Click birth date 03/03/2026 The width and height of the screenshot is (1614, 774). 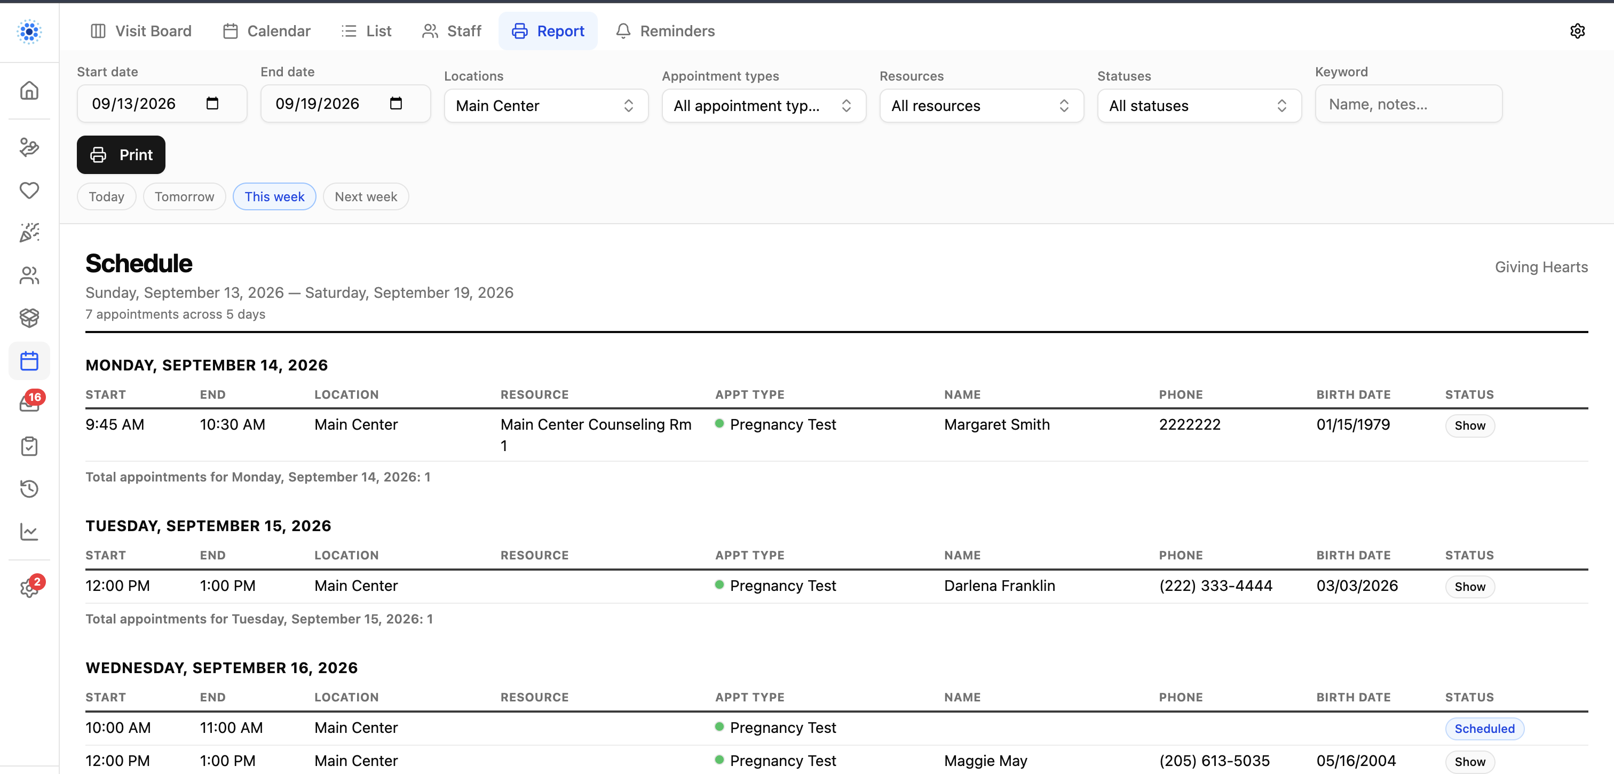coord(1357,586)
